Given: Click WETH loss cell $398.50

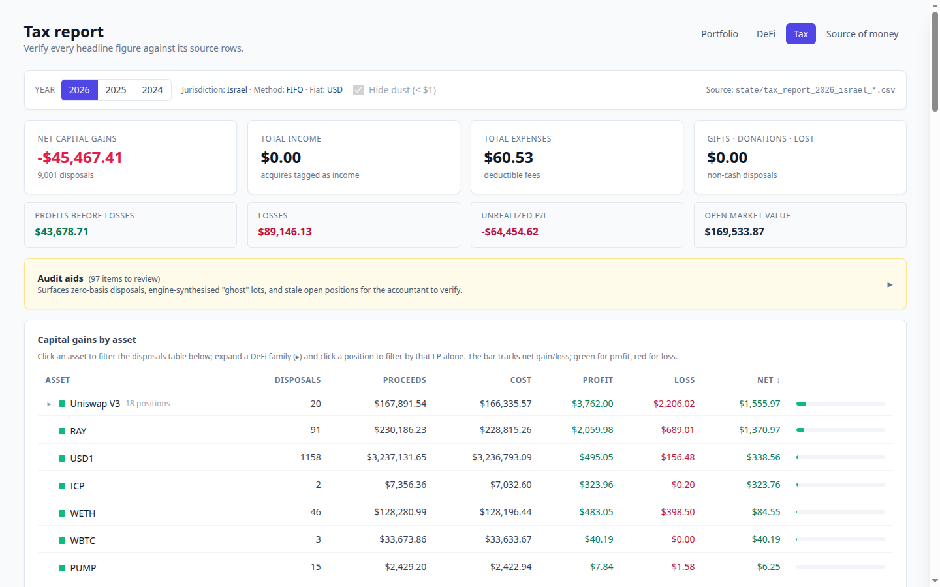Looking at the screenshot, I should tap(678, 512).
